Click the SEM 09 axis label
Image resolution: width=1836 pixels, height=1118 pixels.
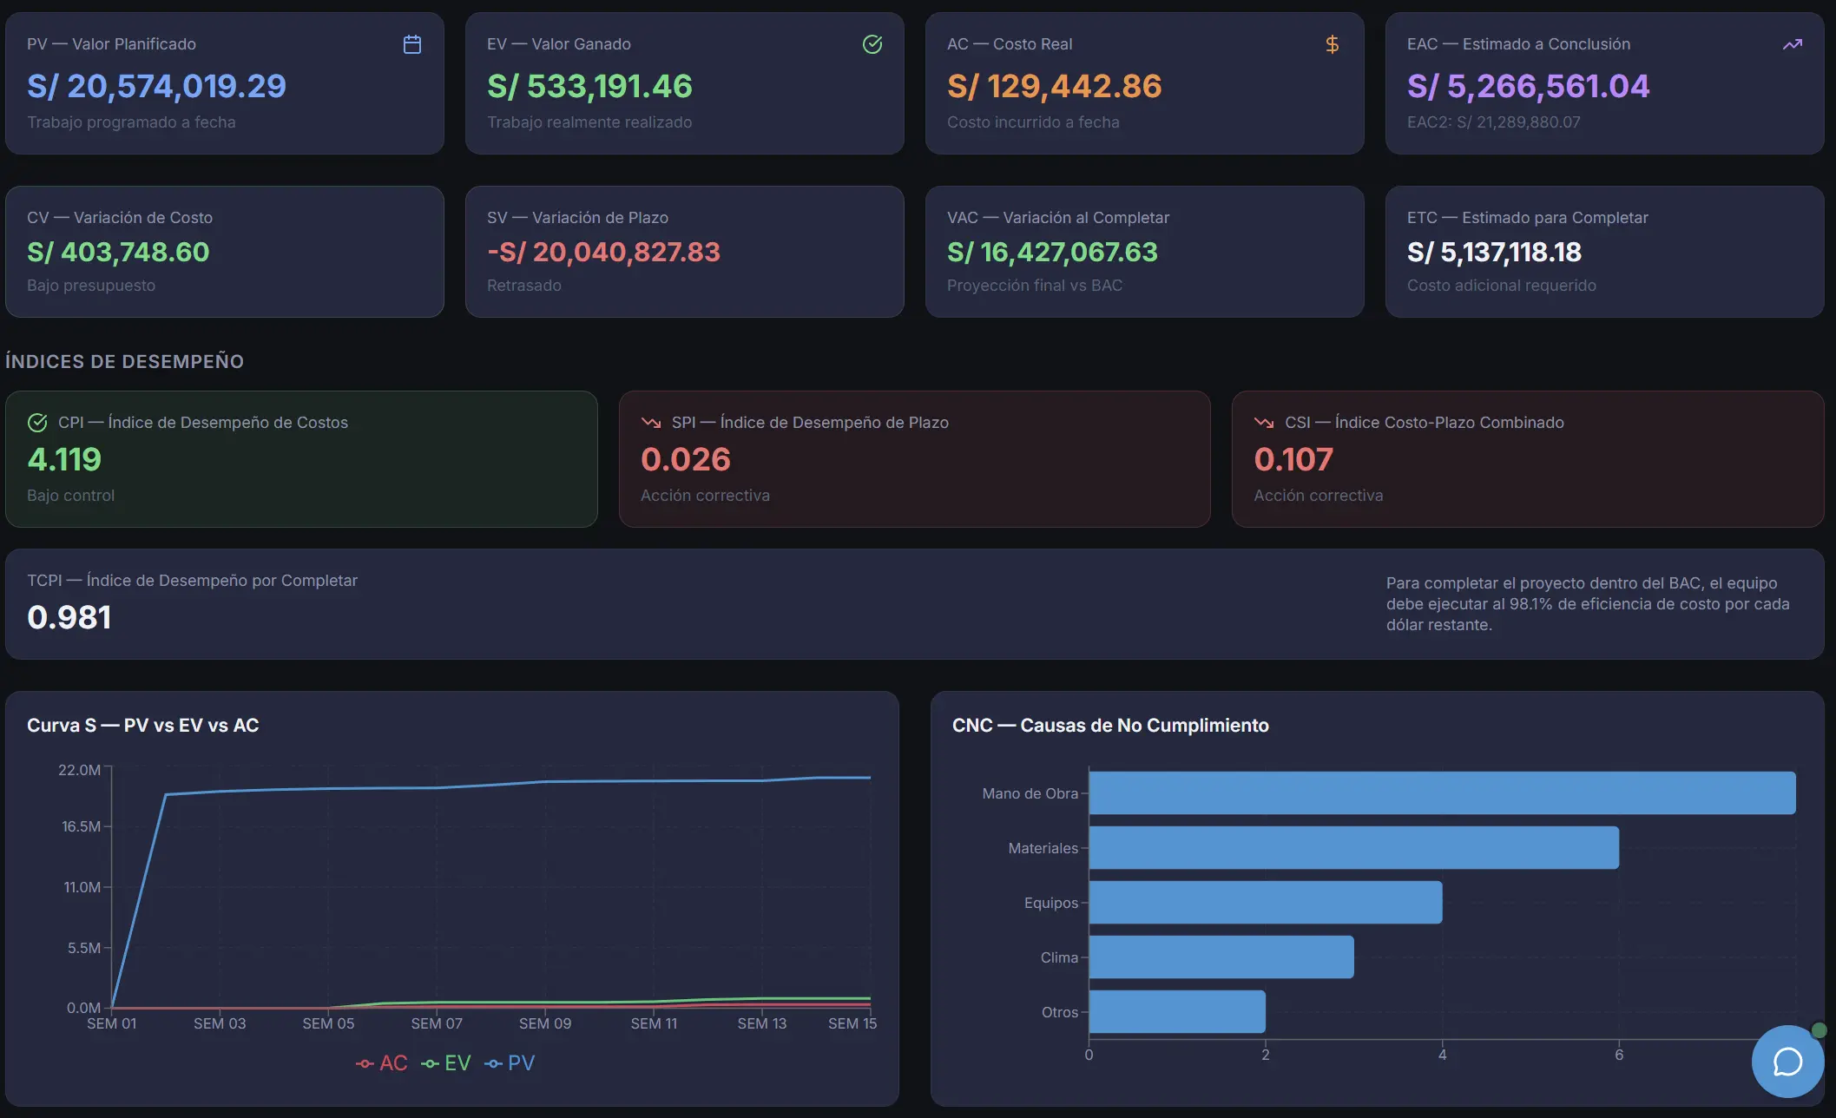[545, 1024]
